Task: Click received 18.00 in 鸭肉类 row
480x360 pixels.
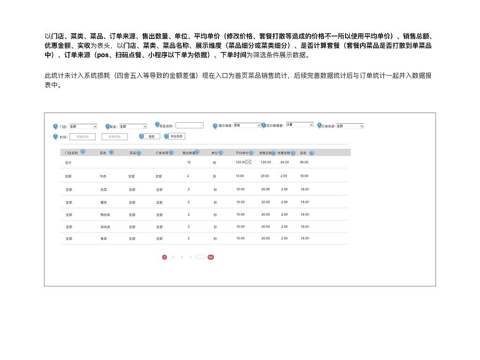Action: pos(305,215)
